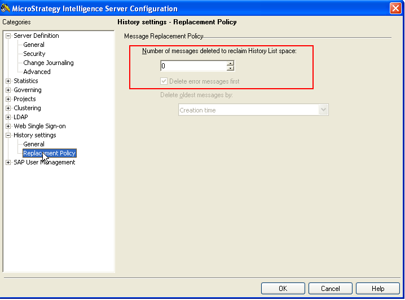Expand the Web Single Sign-on node
Image resolution: width=405 pixels, height=300 pixels.
(x=8, y=126)
